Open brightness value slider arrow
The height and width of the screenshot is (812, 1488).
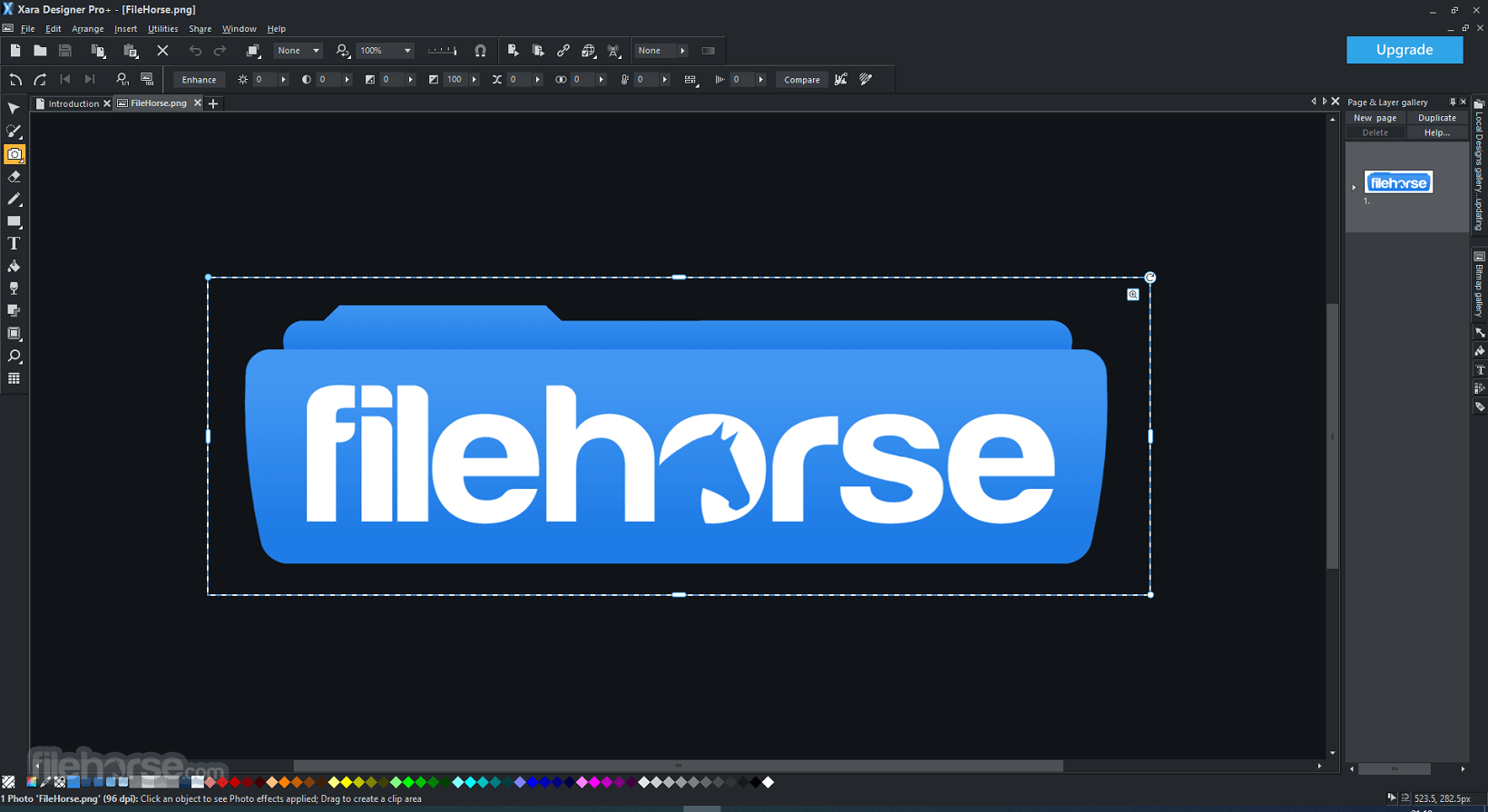pyautogui.click(x=283, y=80)
